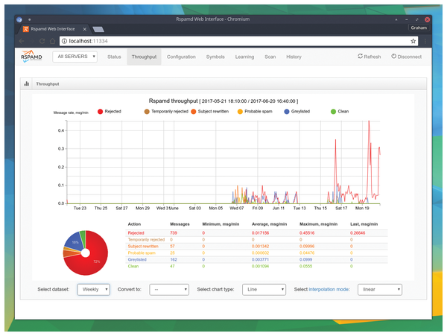The height and width of the screenshot is (336, 447).
Task: Click the Rspamd throughput chart title
Action: 223,101
